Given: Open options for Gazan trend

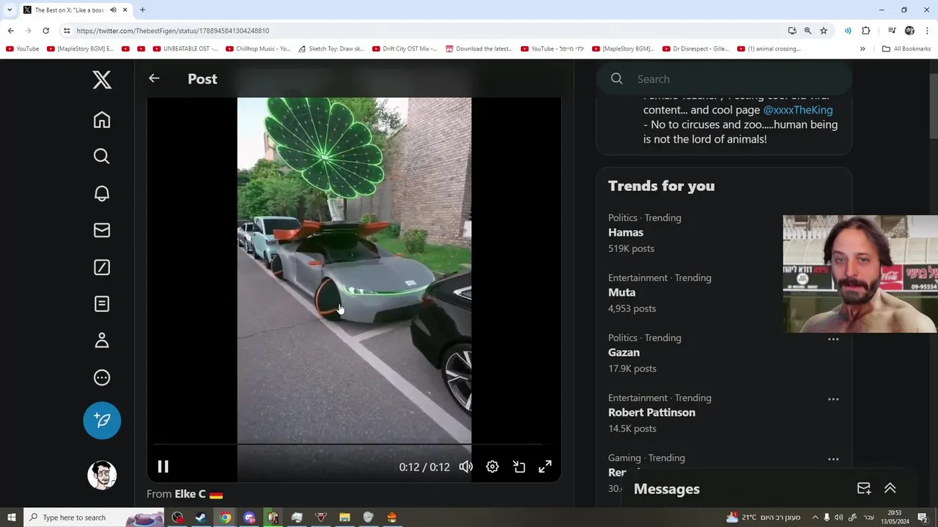Looking at the screenshot, I should (x=833, y=340).
